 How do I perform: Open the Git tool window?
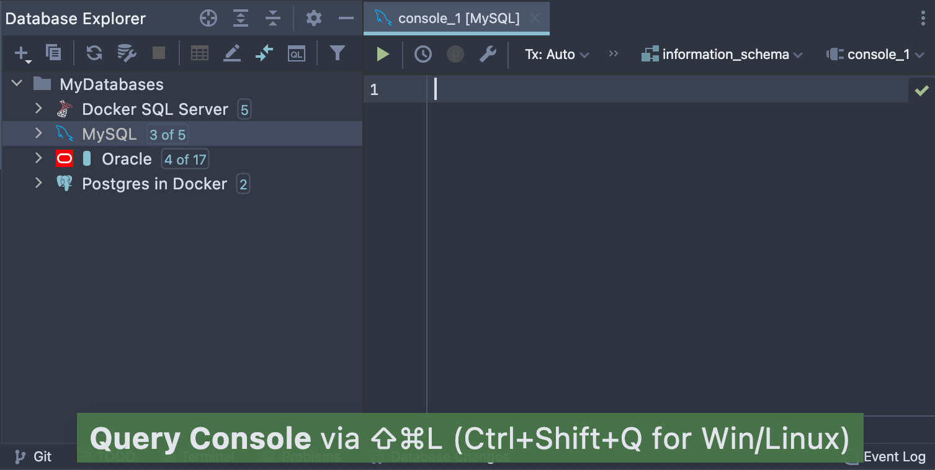coord(34,456)
